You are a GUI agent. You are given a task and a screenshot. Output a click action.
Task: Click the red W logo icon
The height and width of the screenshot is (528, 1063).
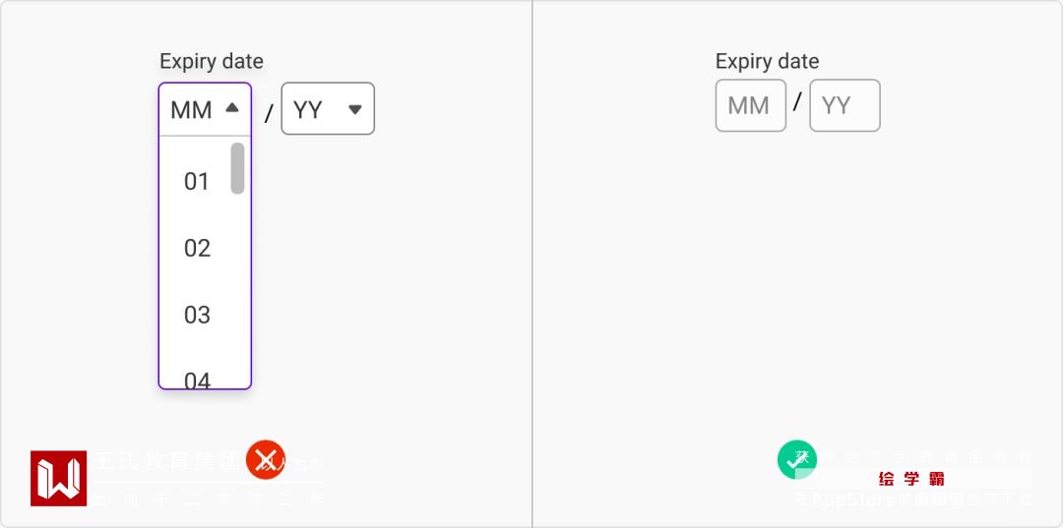[x=58, y=478]
